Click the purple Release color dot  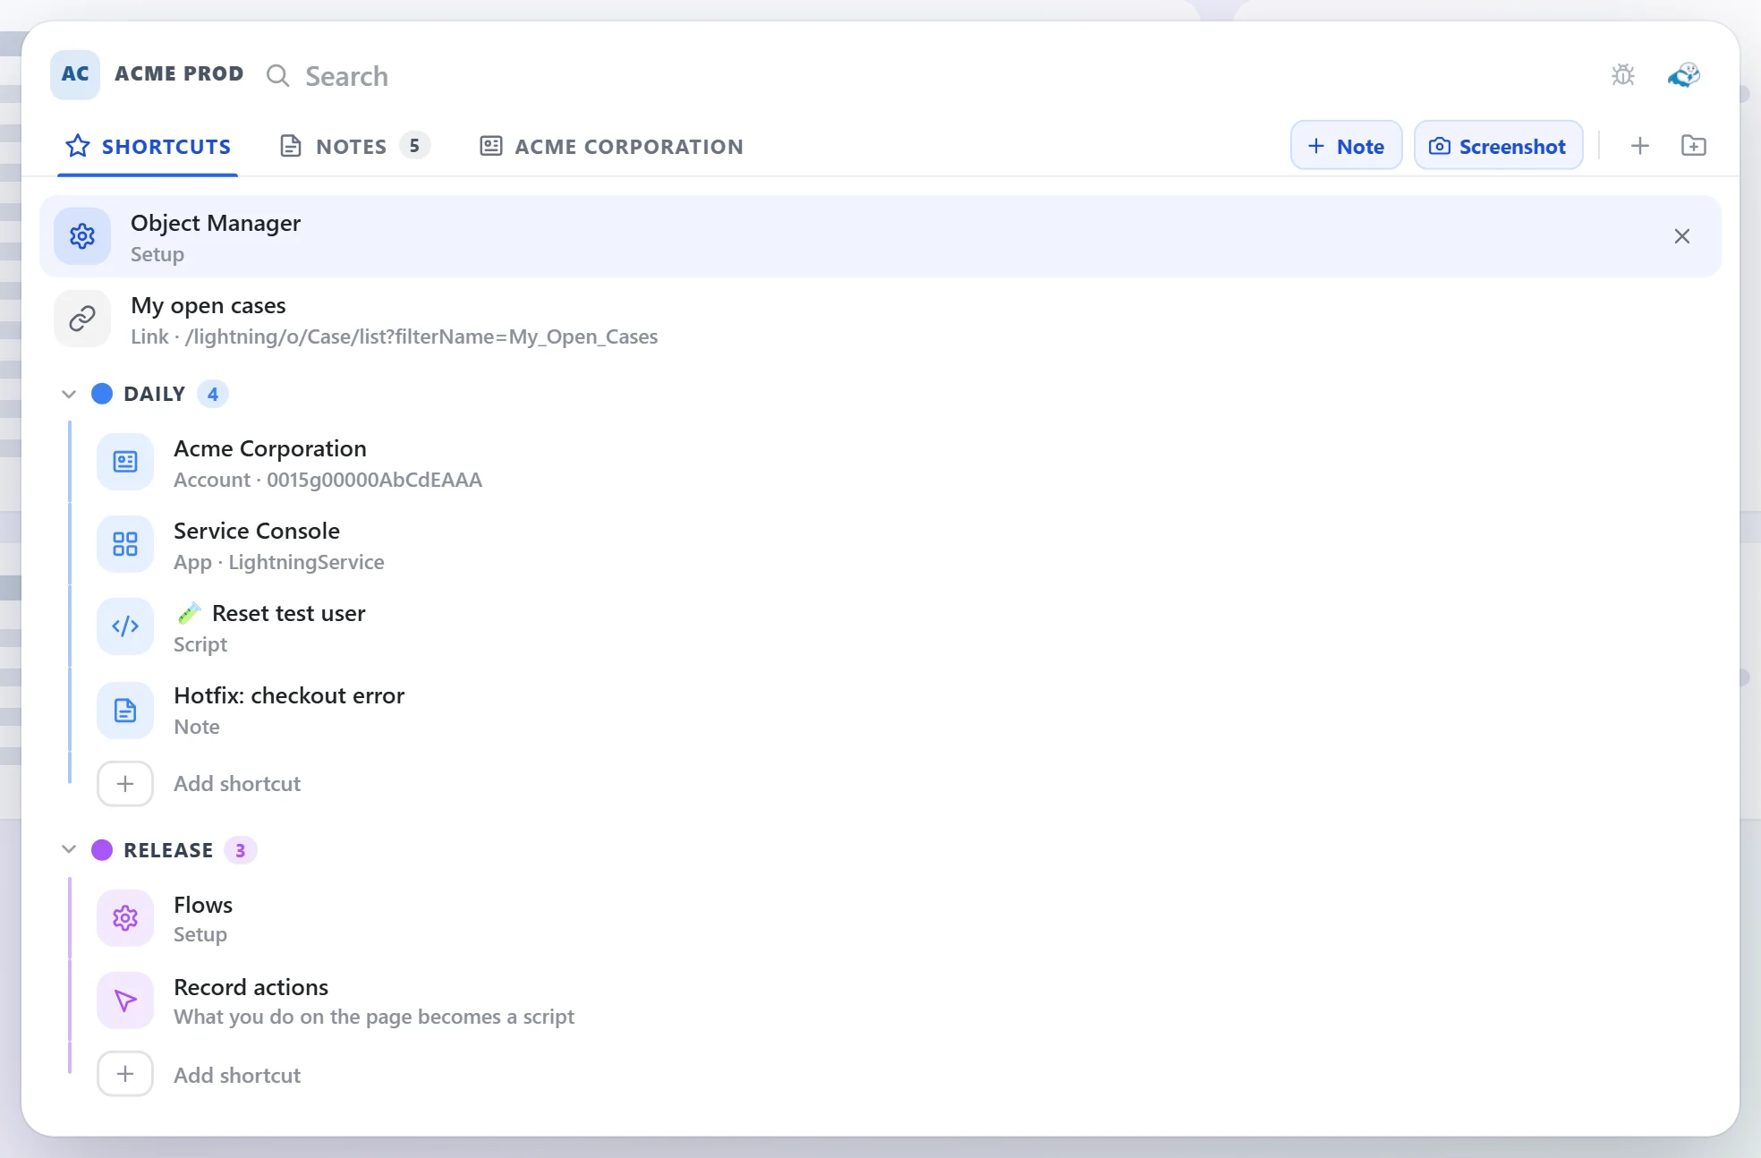click(102, 849)
